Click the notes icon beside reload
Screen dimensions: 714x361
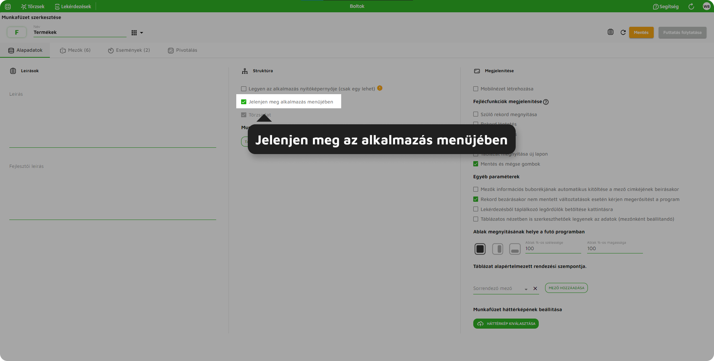[611, 32]
